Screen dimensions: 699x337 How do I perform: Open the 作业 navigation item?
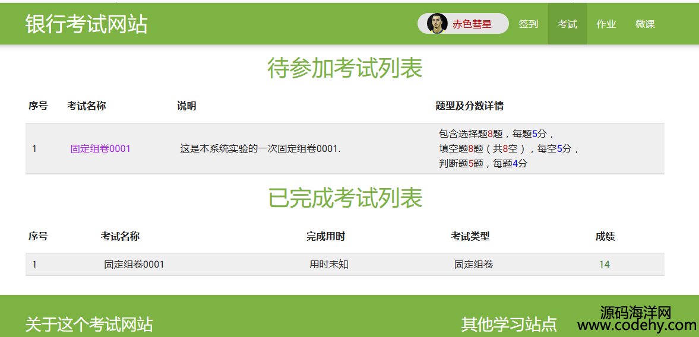pyautogui.click(x=606, y=24)
